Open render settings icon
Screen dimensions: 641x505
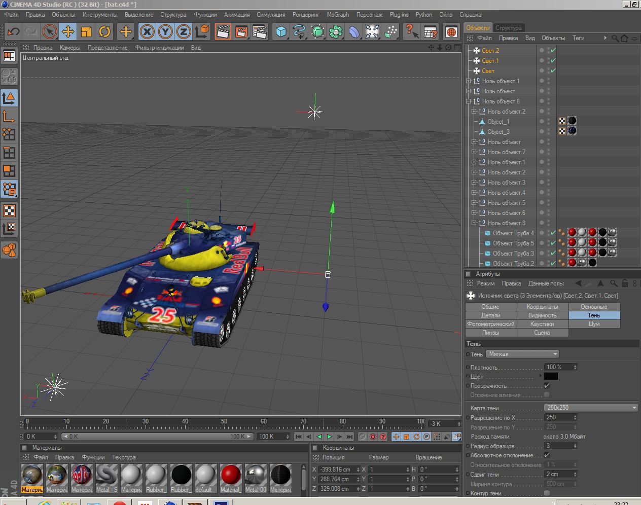click(260, 32)
